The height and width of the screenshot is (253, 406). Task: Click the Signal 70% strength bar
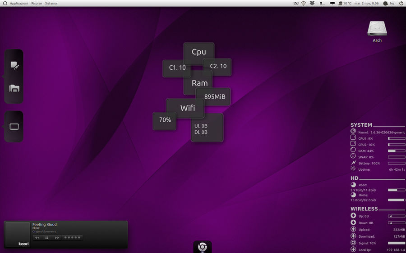click(x=397, y=243)
